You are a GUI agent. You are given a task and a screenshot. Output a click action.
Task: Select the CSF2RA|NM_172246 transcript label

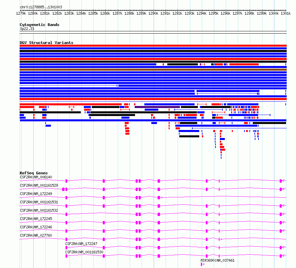click(36, 227)
